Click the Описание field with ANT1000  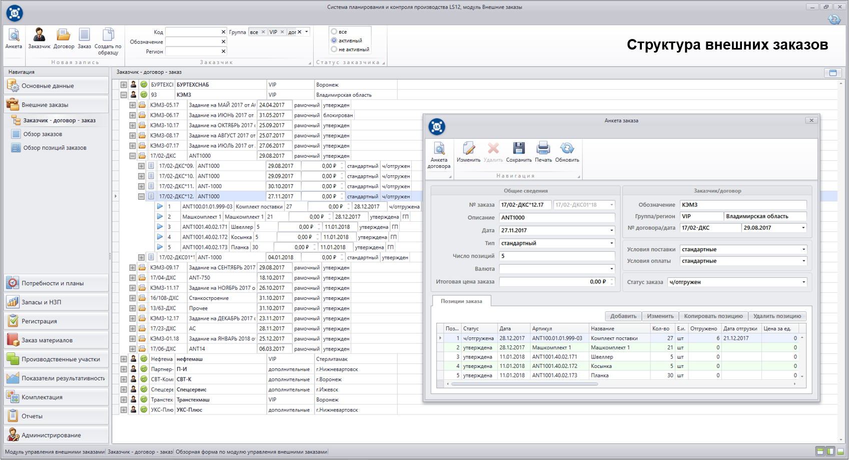tap(557, 218)
